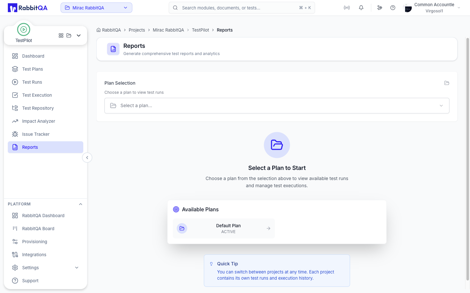Click the Reports page header icon
Image resolution: width=470 pixels, height=293 pixels.
113,49
